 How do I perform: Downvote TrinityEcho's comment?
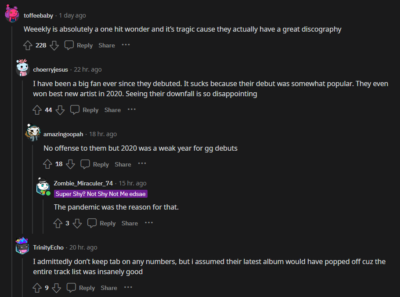click(x=56, y=288)
